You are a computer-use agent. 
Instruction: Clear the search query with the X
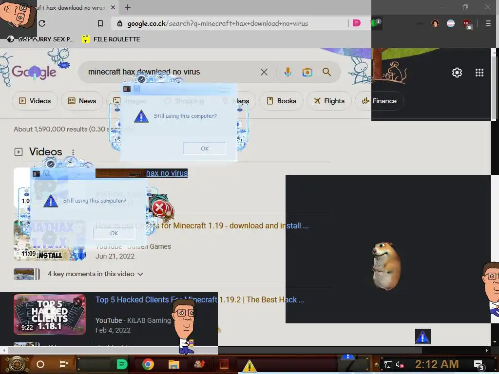(264, 72)
